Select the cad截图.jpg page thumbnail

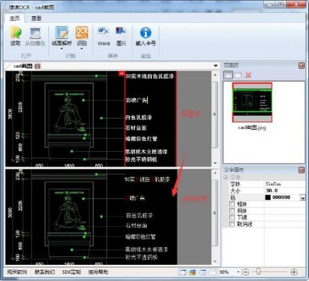[x=252, y=102]
